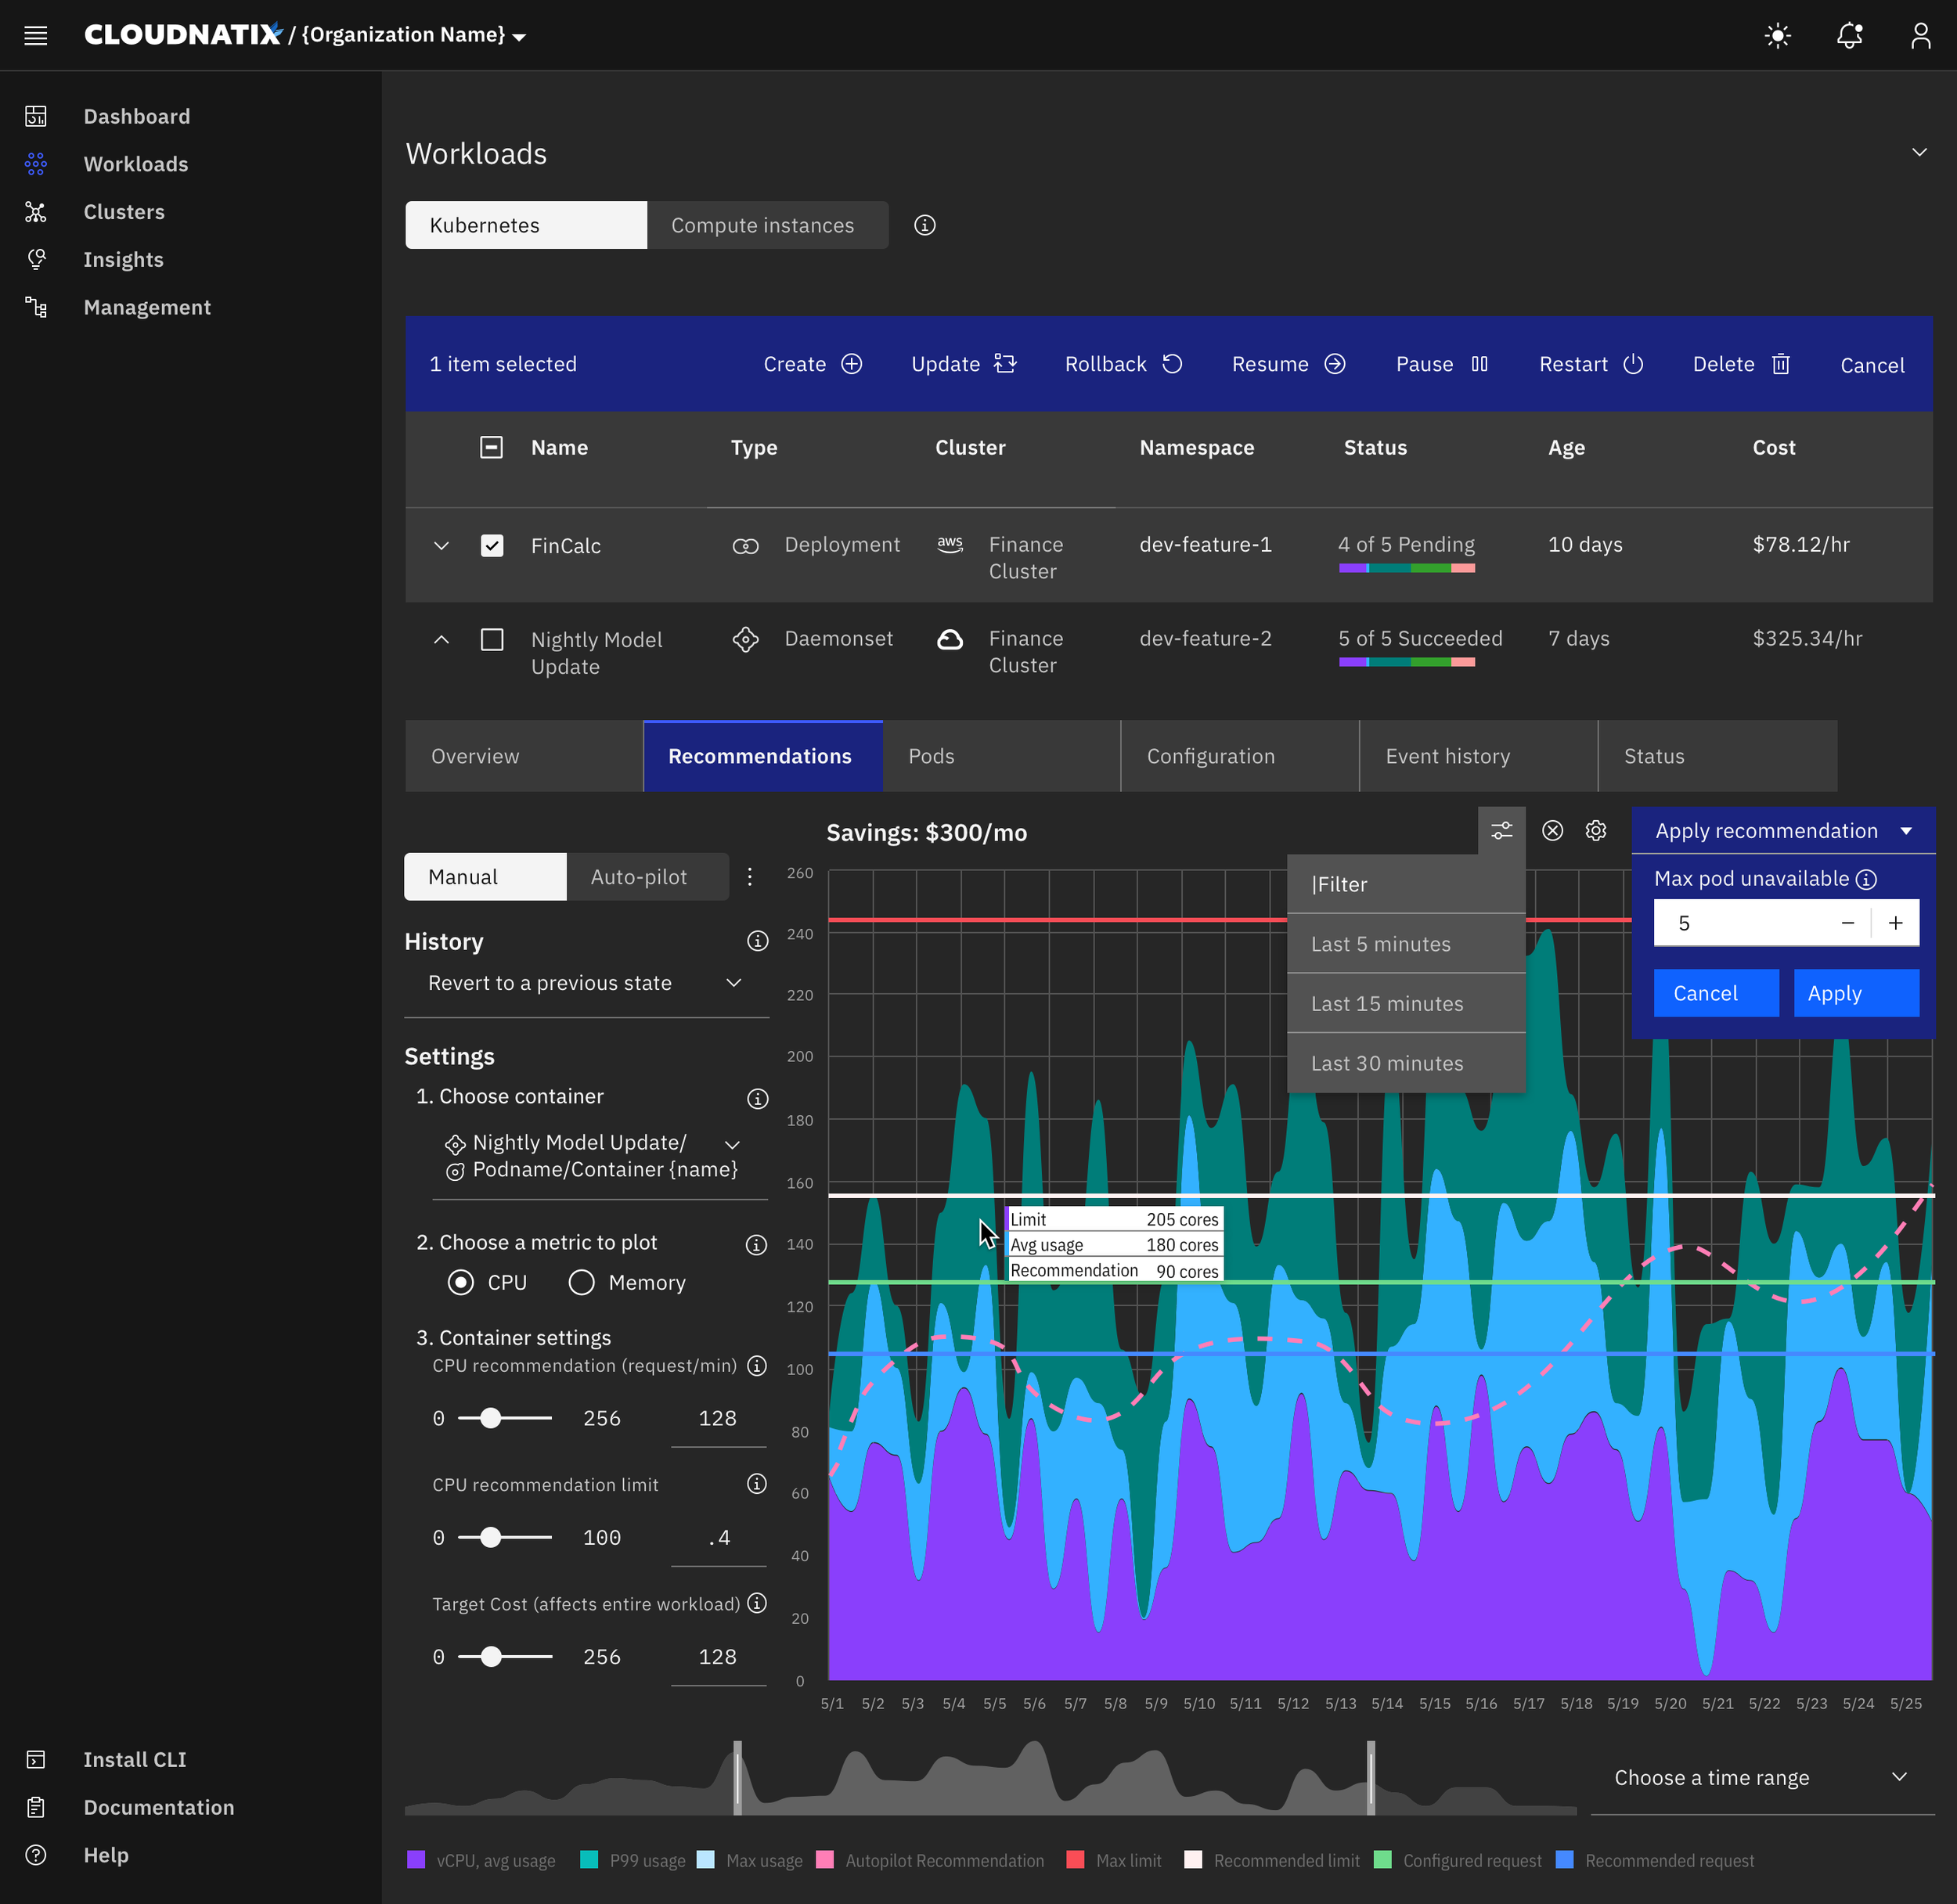Uncheck the FinCalc row checkbox

click(x=492, y=545)
